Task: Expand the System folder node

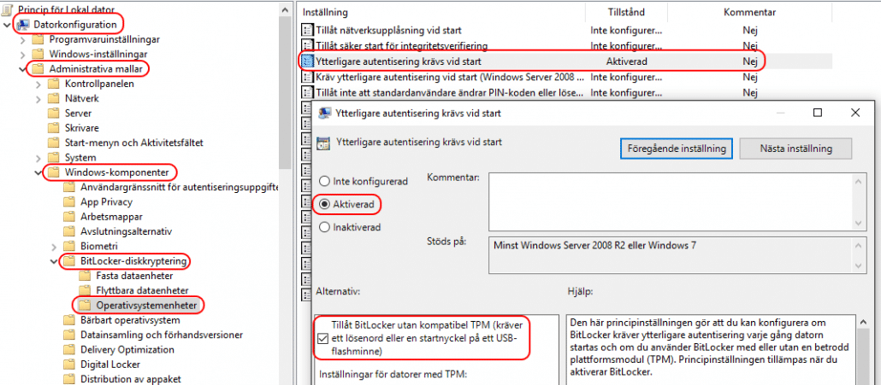Action: tap(38, 158)
